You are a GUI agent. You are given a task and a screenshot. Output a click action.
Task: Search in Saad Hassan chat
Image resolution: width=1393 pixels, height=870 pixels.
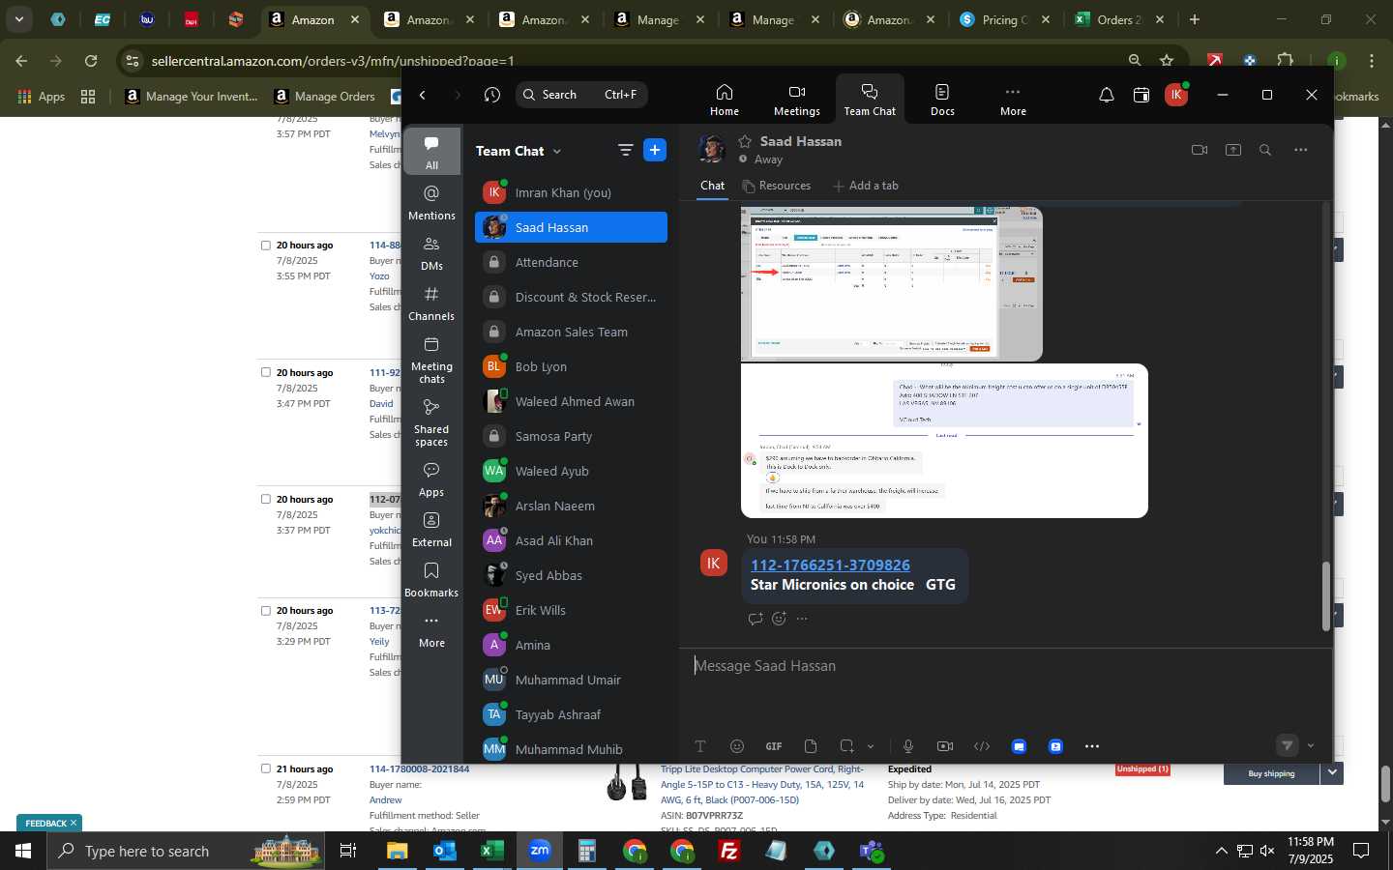[1265, 150]
